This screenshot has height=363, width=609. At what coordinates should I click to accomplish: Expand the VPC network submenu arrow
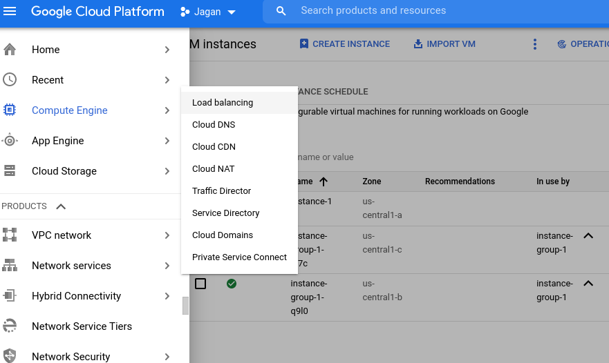click(167, 235)
